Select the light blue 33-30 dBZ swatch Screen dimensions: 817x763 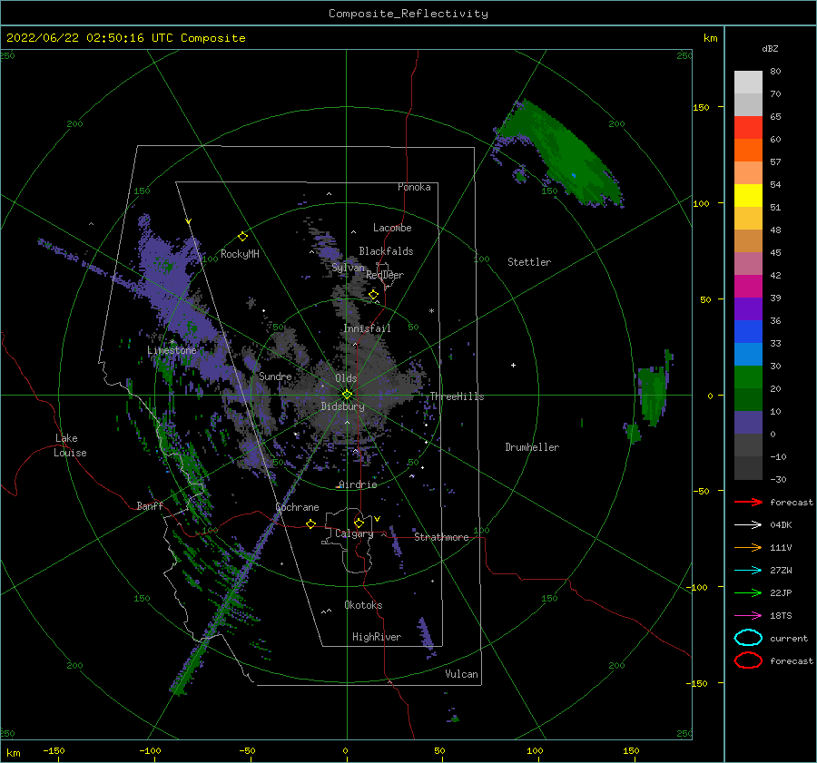click(748, 355)
